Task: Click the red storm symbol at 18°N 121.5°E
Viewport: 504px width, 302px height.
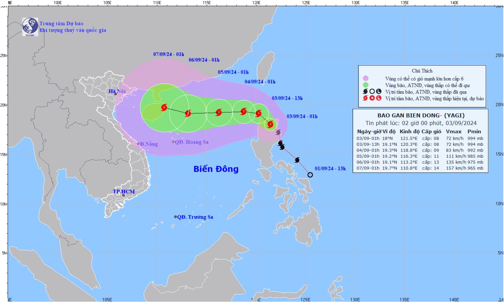Action: coord(270,124)
